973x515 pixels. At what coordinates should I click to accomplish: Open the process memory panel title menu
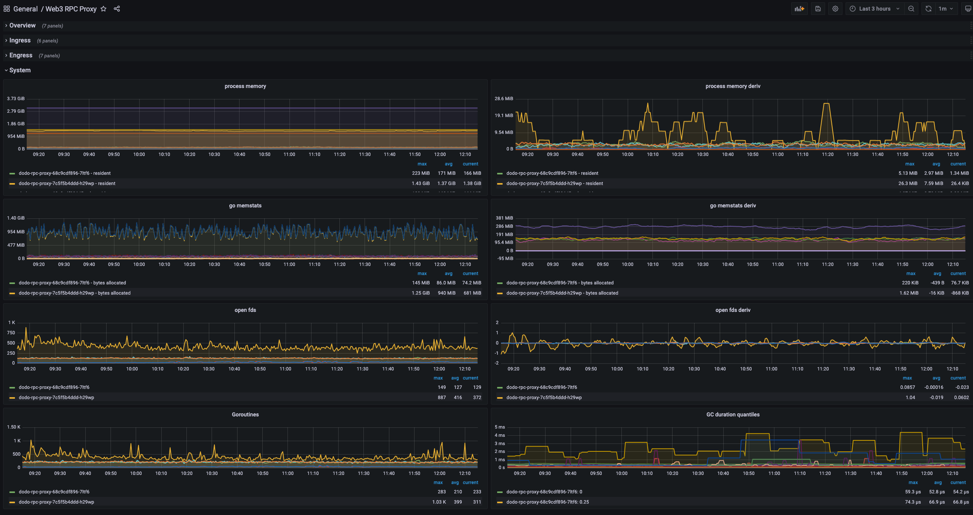point(245,86)
